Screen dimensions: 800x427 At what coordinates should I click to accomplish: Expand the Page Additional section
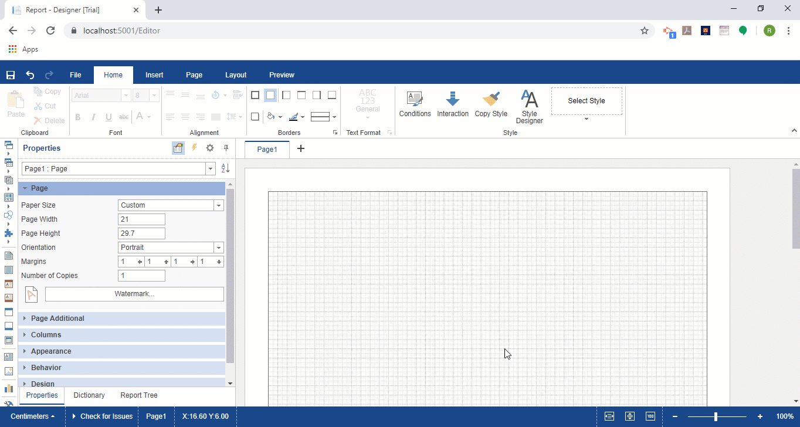(57, 318)
